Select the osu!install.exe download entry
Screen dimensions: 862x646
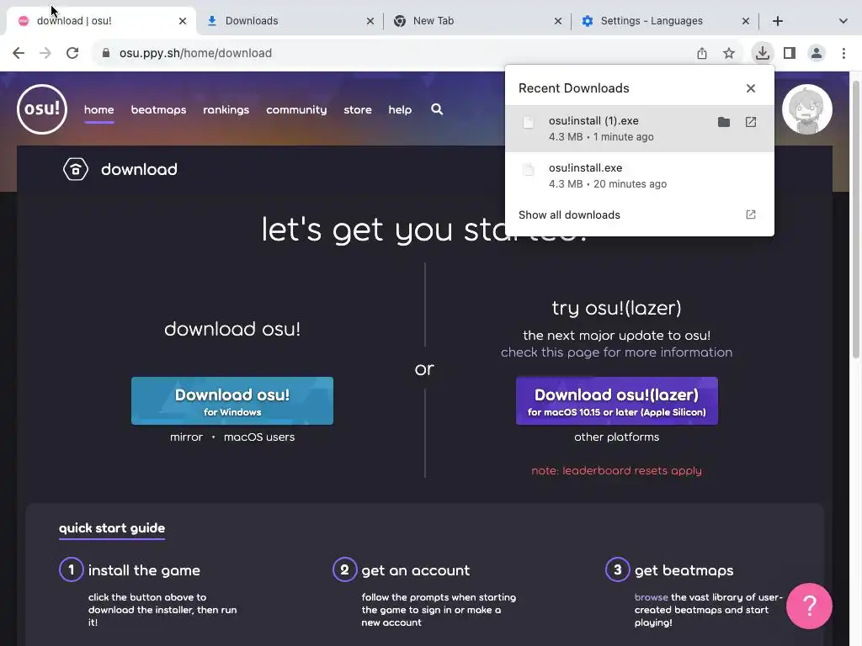point(640,176)
